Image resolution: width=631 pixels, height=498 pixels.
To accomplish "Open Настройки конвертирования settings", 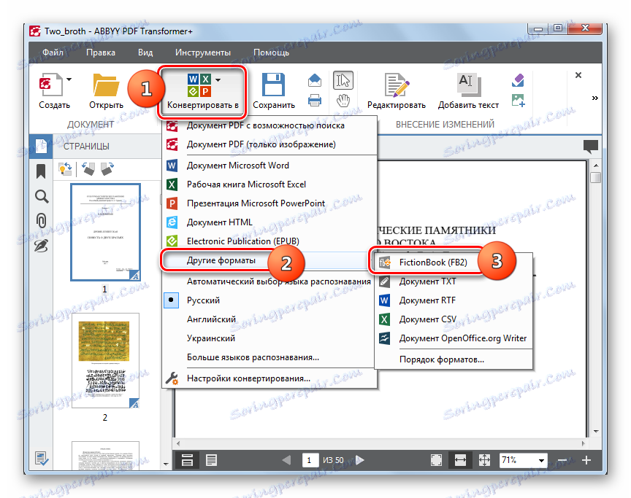I will pos(269,378).
